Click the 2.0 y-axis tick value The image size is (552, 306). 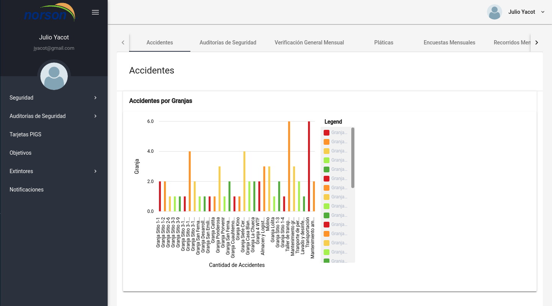[x=150, y=182]
